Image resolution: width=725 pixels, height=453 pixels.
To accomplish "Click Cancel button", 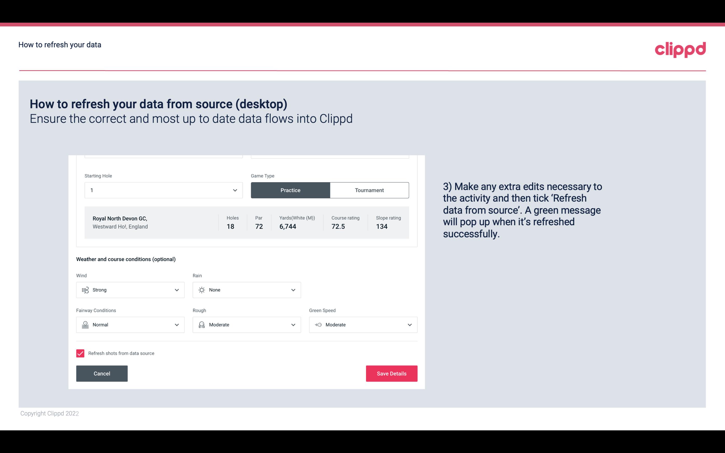I will [x=102, y=374].
